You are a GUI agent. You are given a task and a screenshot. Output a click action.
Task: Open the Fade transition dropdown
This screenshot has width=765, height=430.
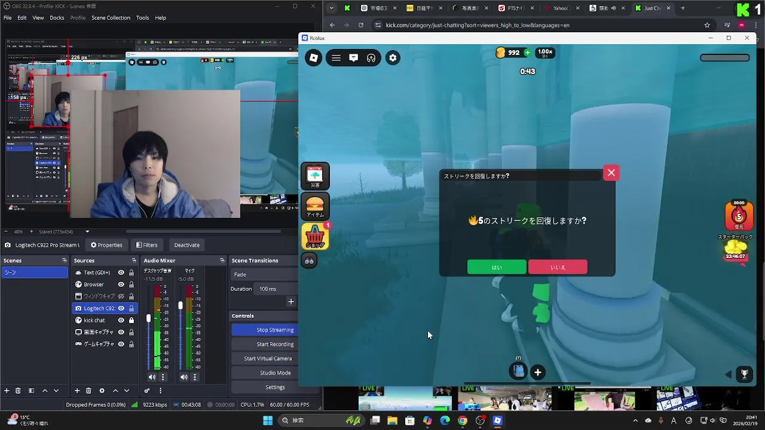coord(263,275)
